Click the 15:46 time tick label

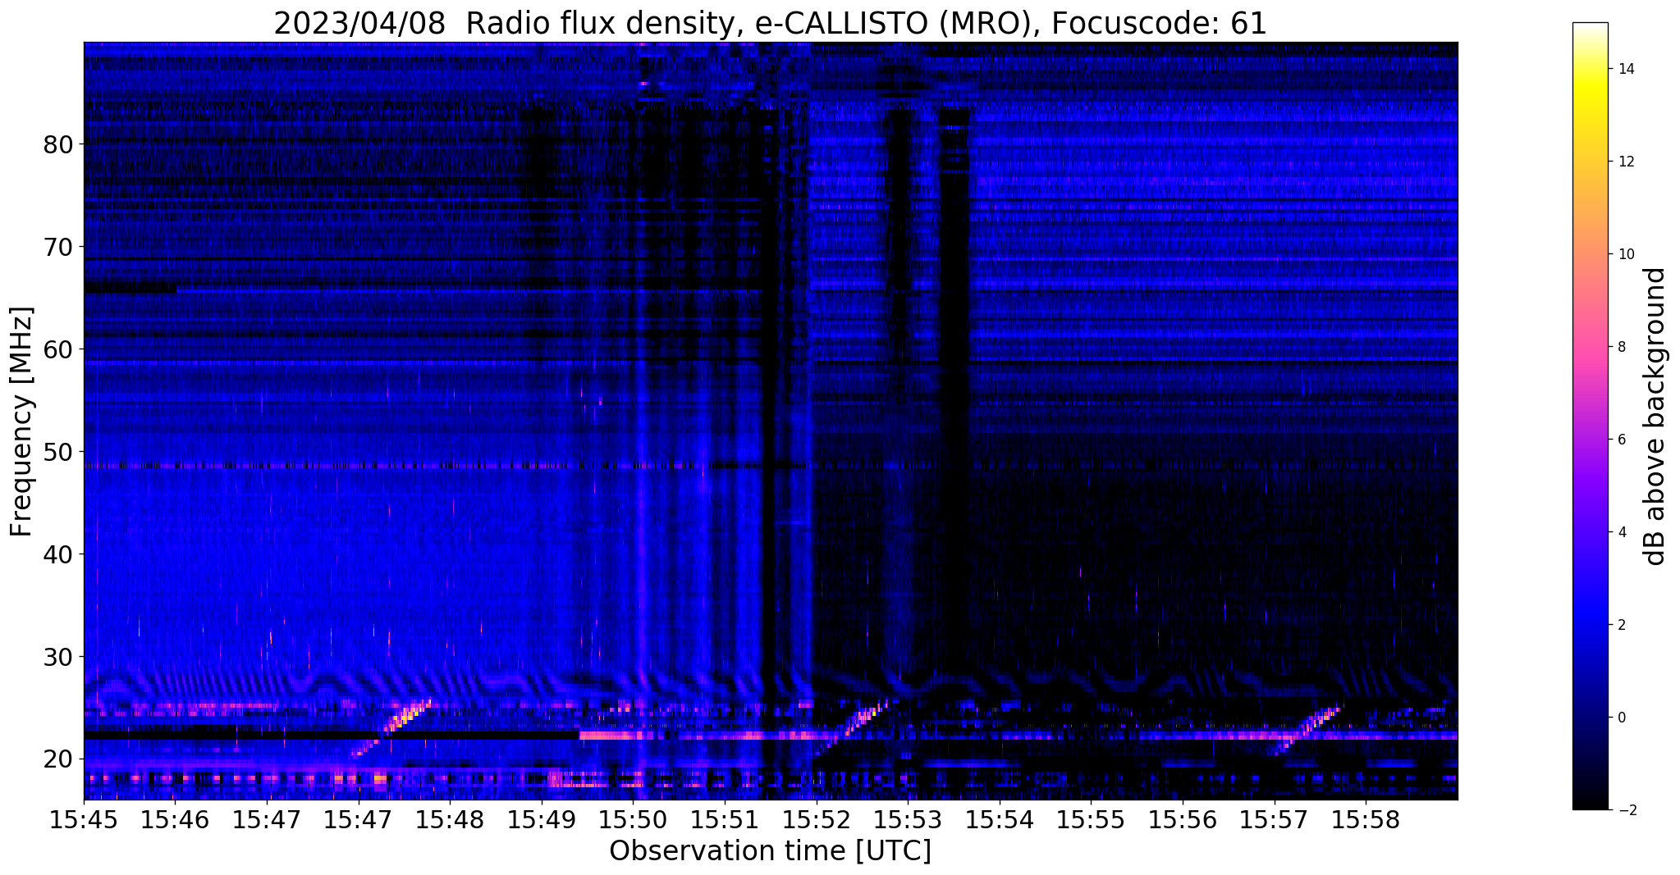coord(175,819)
